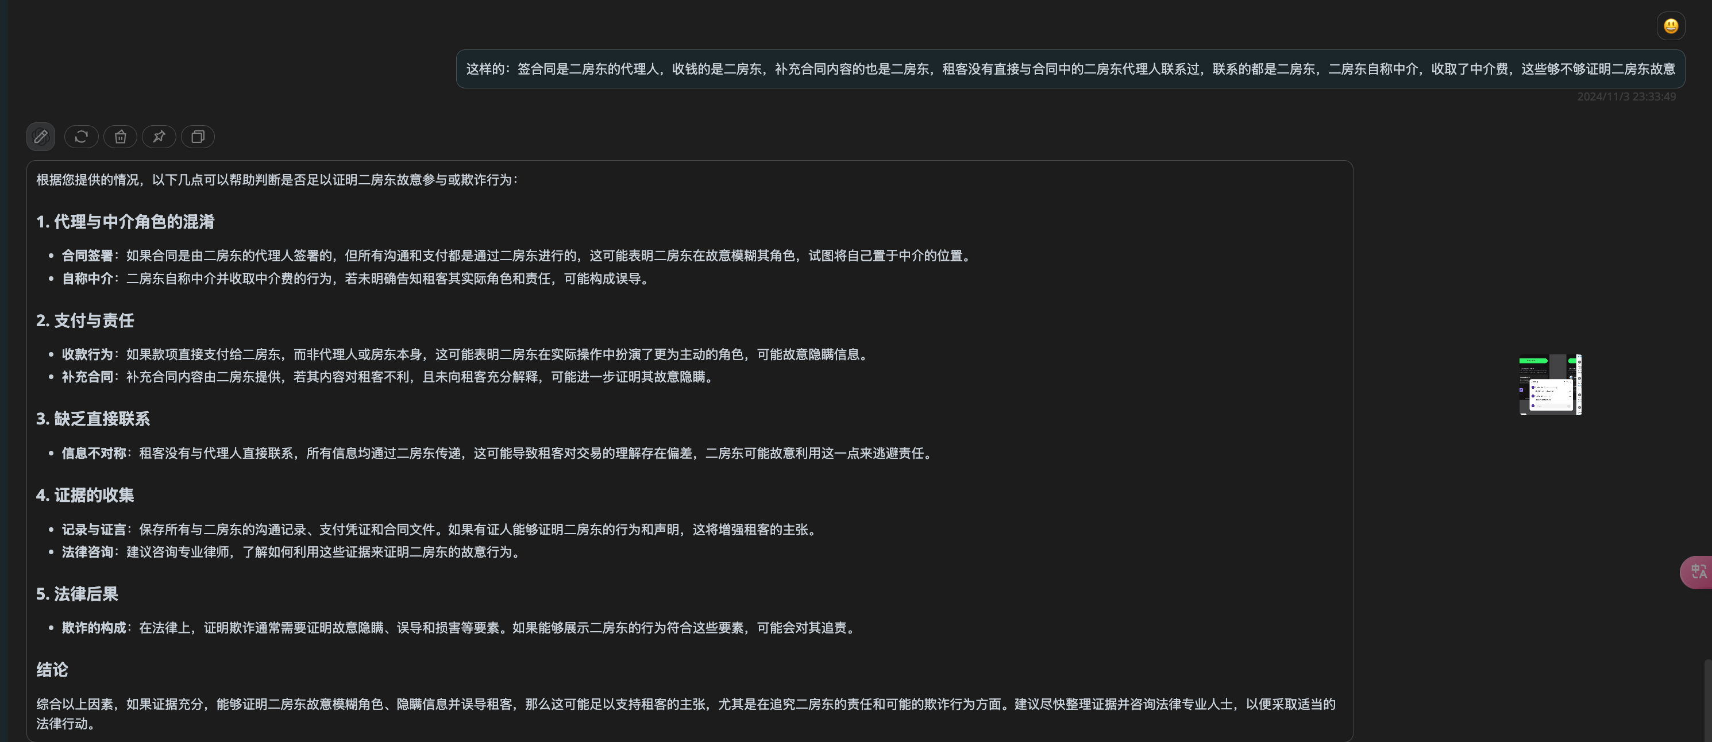1712x742 pixels.
Task: Click the bold term "自称中介"
Action: click(87, 279)
